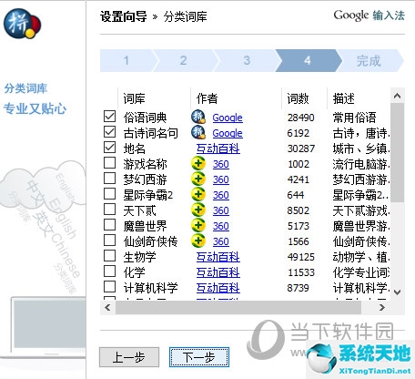
Task: Open Google author link for 俗语词典
Action: (228, 118)
